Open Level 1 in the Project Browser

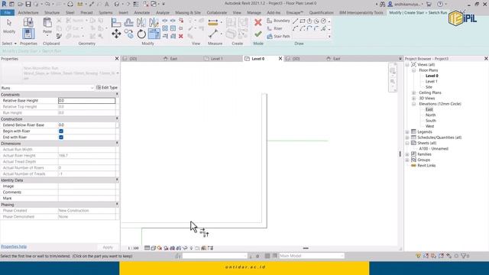431,82
